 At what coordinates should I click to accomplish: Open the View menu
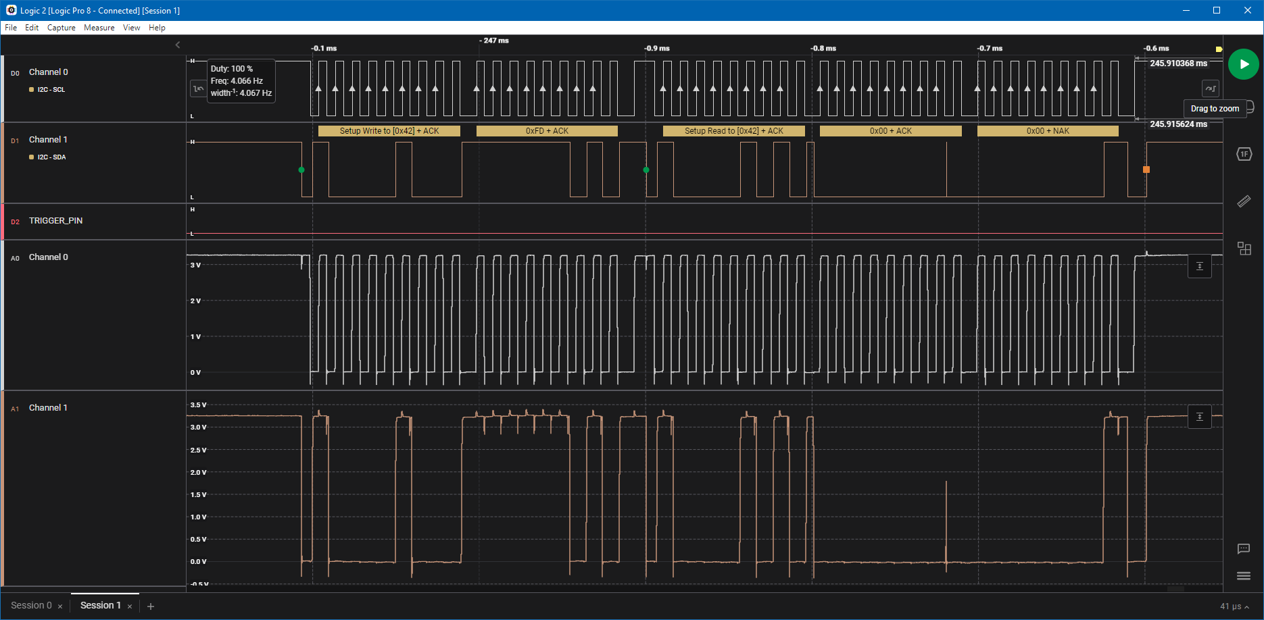131,28
